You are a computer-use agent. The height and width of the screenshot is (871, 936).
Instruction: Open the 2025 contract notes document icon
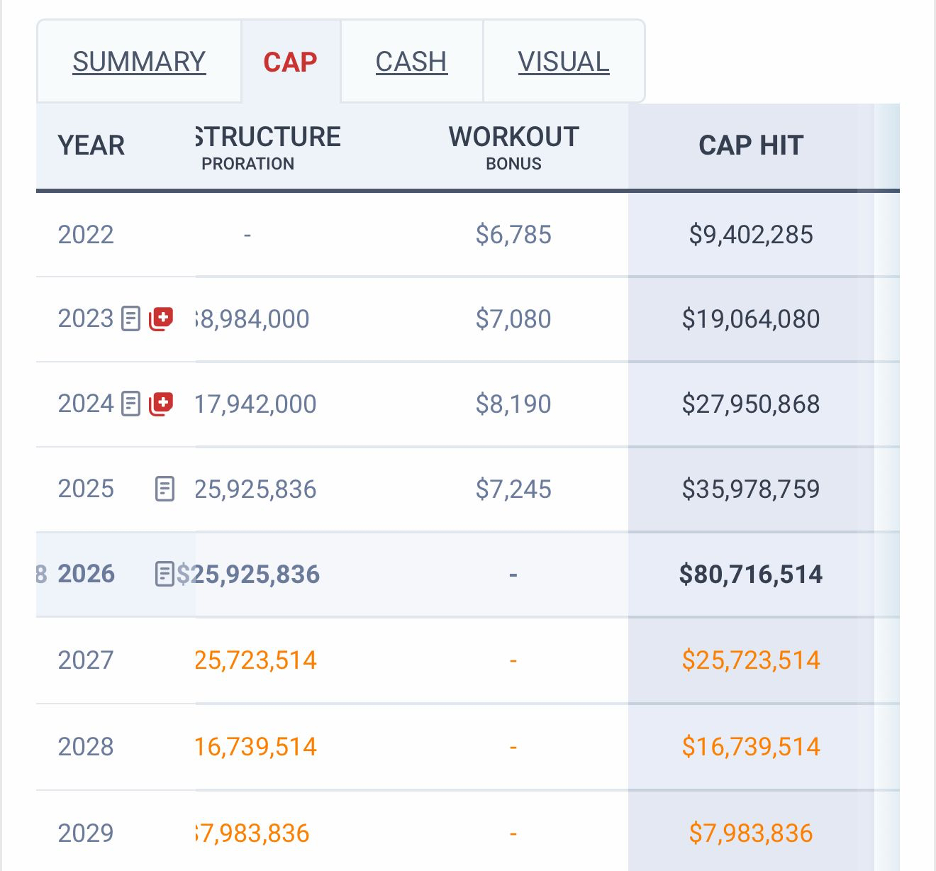coord(165,489)
